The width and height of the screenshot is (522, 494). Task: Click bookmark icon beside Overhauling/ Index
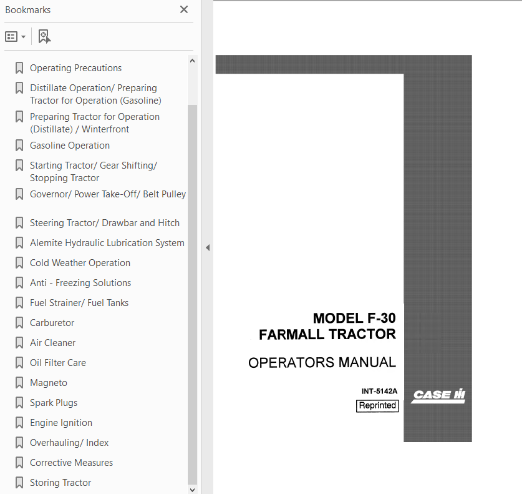pyautogui.click(x=19, y=443)
